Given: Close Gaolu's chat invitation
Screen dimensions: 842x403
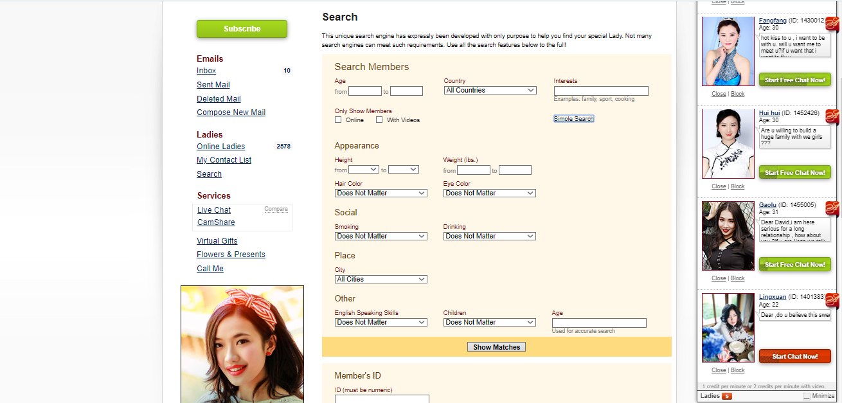Looking at the screenshot, I should coord(719,278).
